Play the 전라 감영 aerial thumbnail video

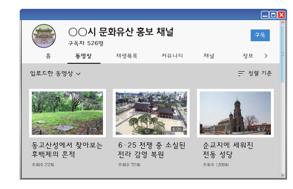click(151, 113)
